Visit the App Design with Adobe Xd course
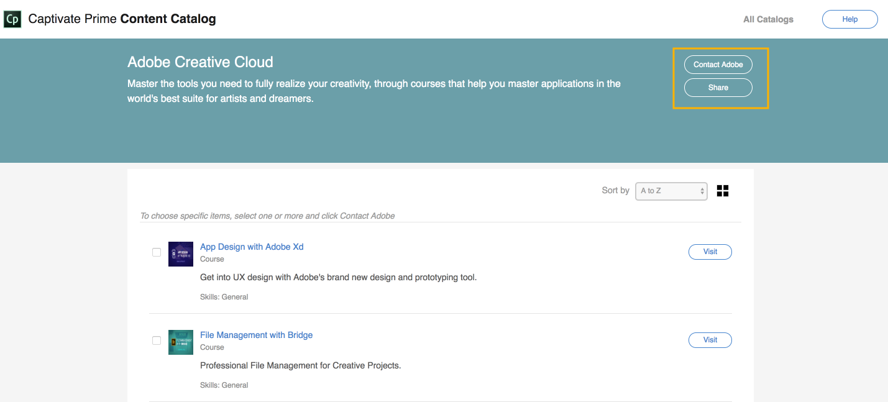The image size is (888, 402). point(710,252)
